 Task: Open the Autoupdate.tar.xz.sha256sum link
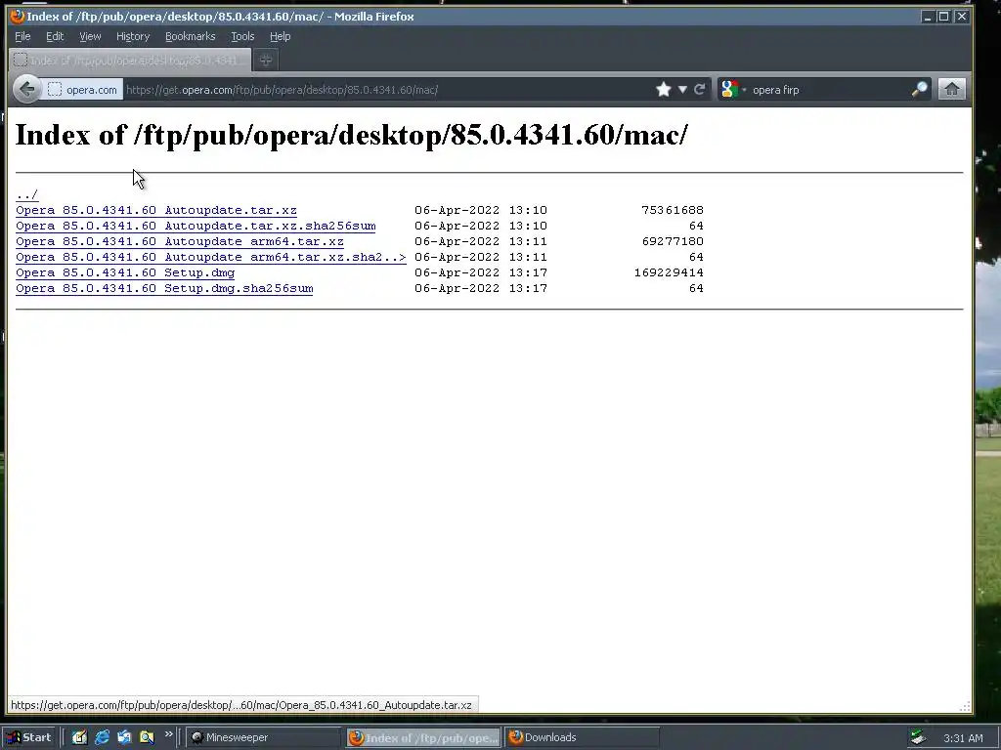pos(196,226)
